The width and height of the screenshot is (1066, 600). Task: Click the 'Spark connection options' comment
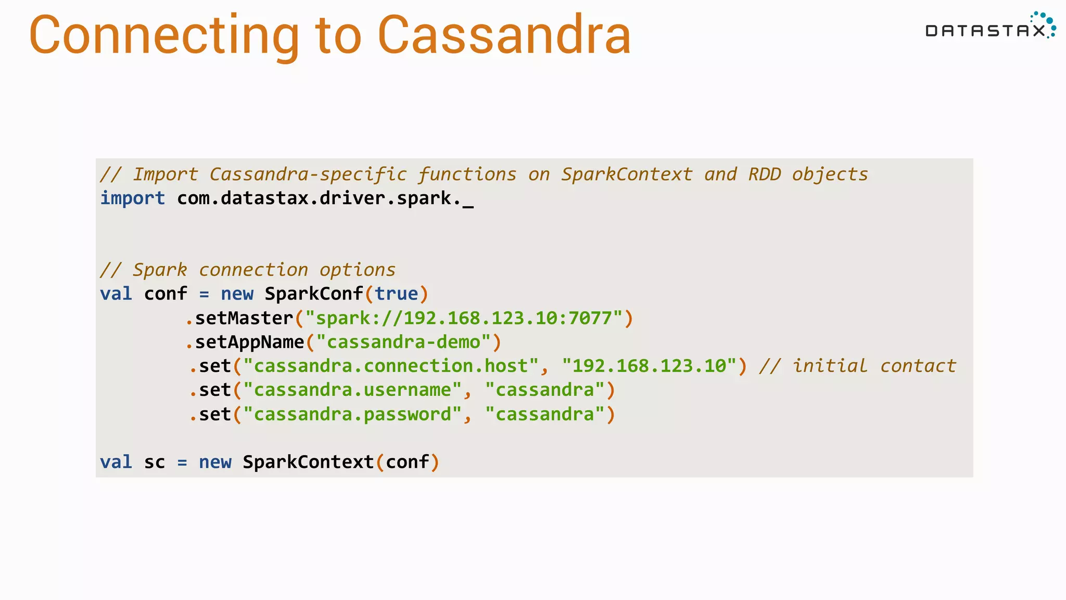(248, 270)
